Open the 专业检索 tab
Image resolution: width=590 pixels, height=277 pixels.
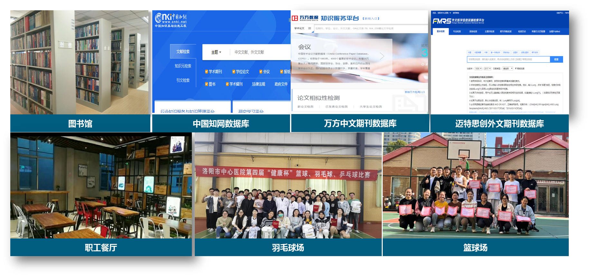click(x=457, y=31)
